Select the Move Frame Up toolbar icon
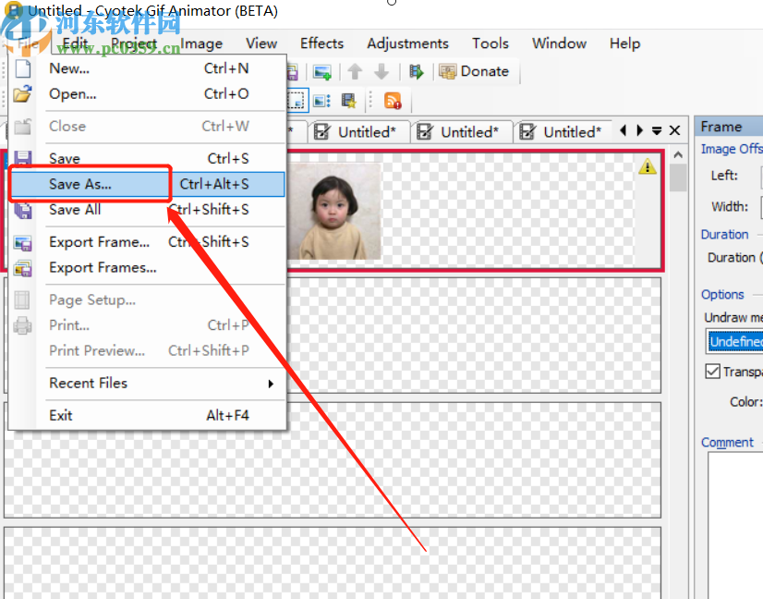Screen dimensions: 763x599 357,71
